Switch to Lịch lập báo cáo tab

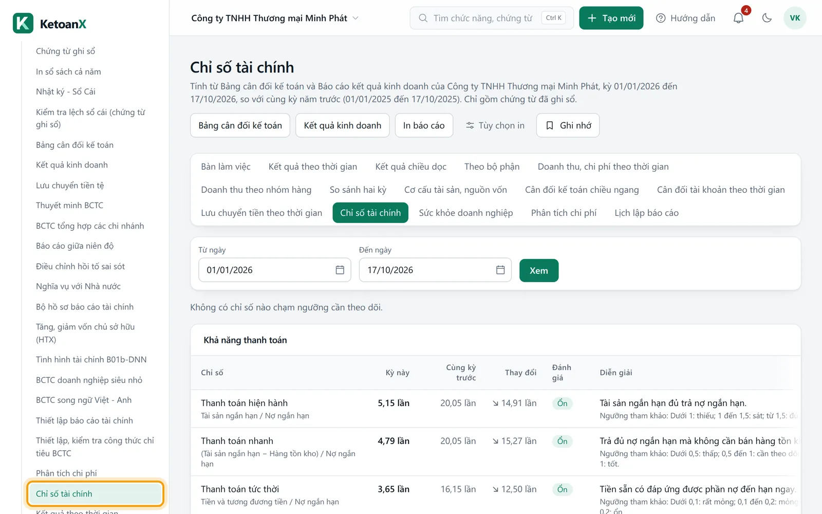(646, 213)
